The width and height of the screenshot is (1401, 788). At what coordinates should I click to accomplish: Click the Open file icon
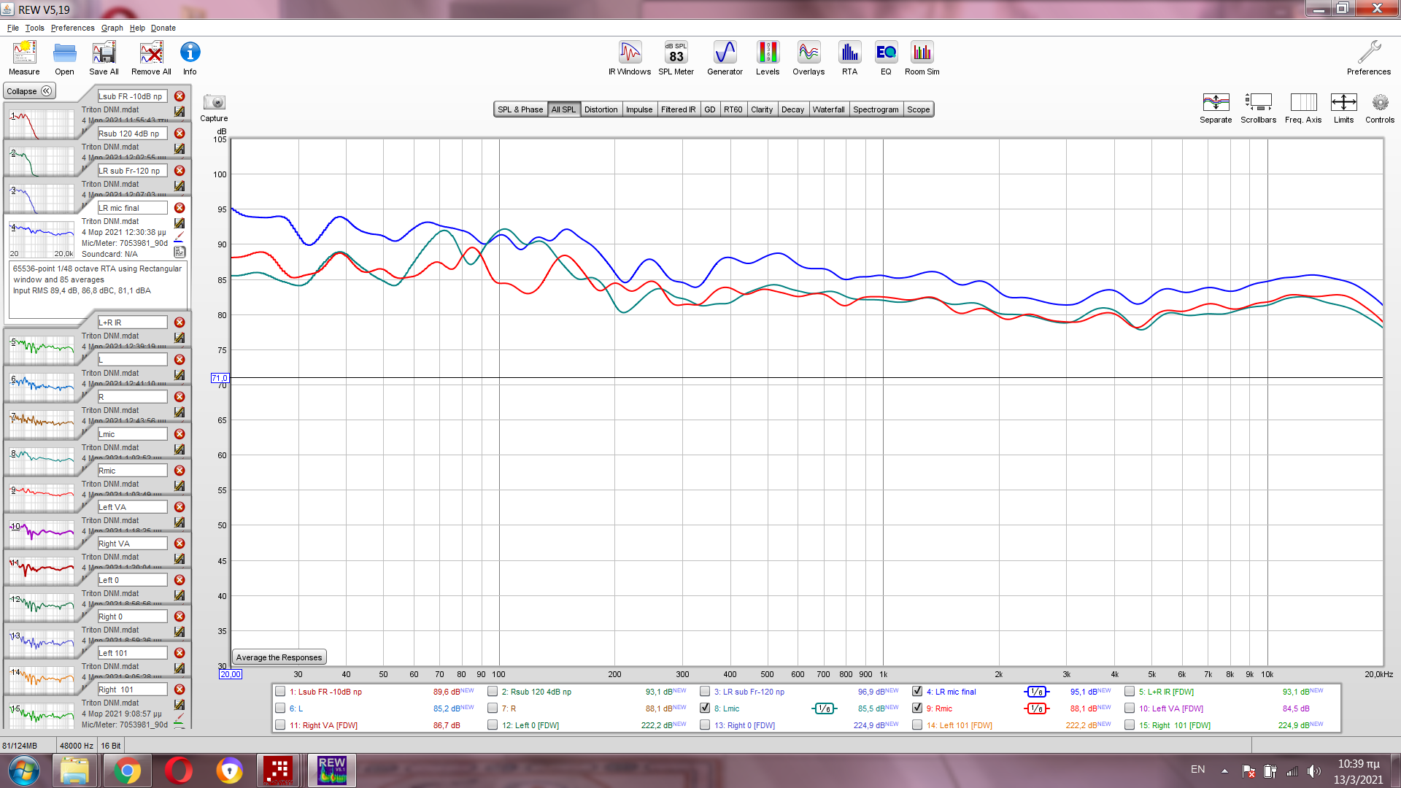(x=64, y=58)
